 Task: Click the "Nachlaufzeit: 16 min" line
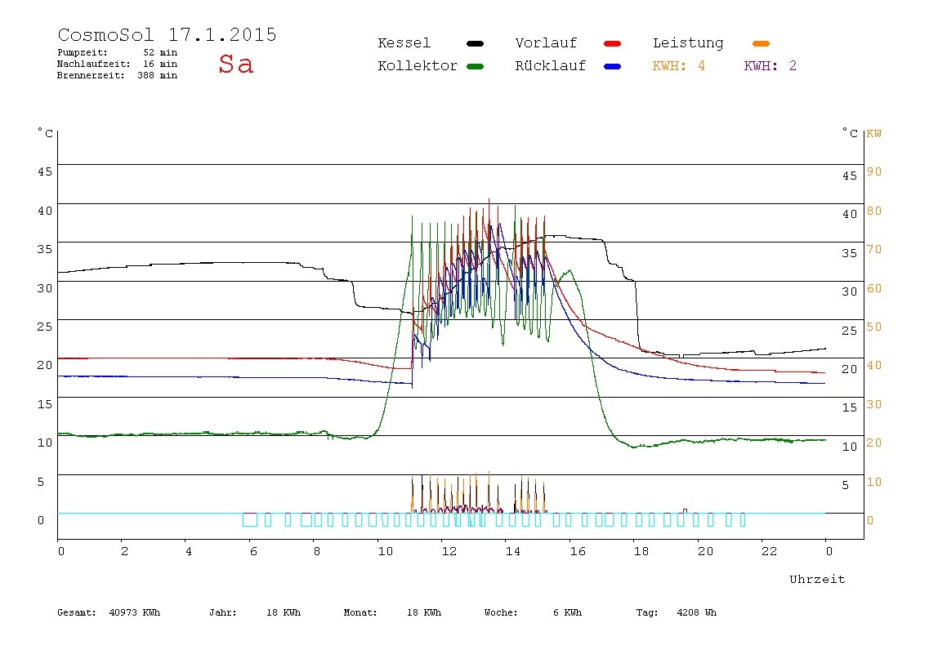point(118,64)
